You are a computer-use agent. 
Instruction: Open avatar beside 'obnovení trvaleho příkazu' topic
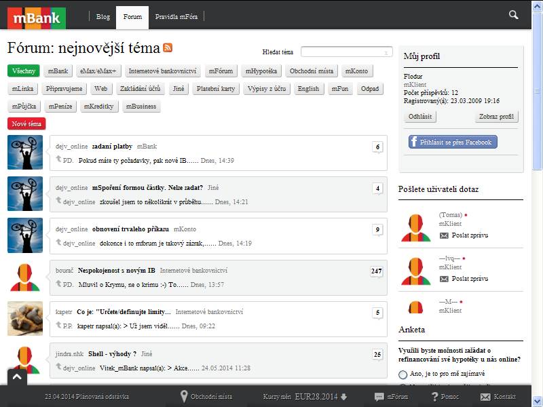pos(25,235)
